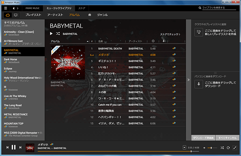Click Prime check icon on 4の歌 row
The image size is (241, 156).
pyautogui.click(x=174, y=92)
